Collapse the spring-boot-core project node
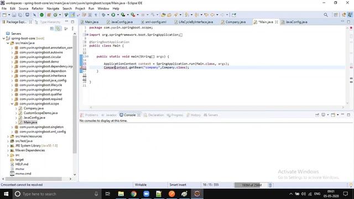This screenshot has width=354, height=199. click(x=4, y=38)
